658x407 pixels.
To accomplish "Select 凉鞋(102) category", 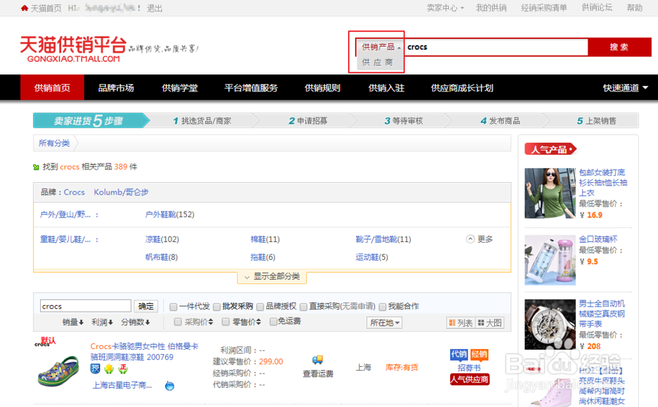I will pyautogui.click(x=162, y=239).
